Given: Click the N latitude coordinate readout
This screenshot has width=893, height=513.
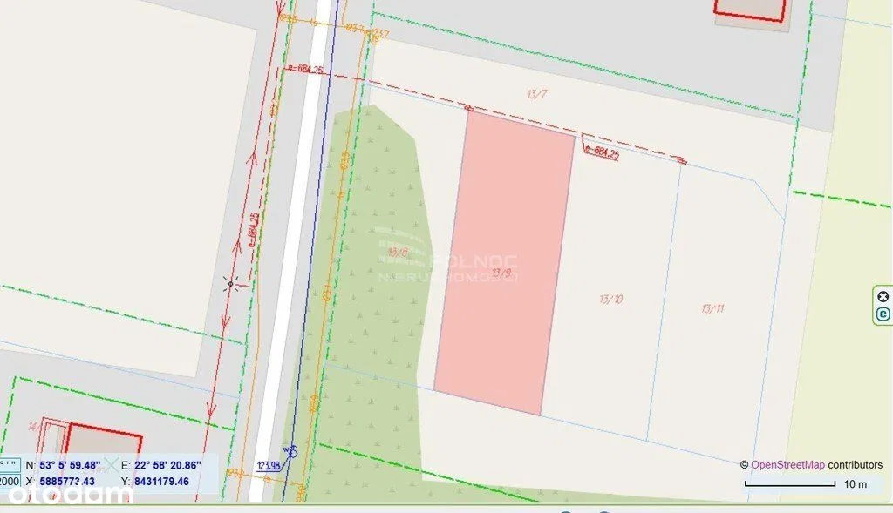Looking at the screenshot, I should tap(71, 465).
